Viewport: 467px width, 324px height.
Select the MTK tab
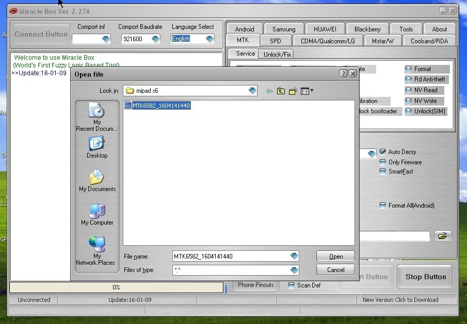(243, 40)
